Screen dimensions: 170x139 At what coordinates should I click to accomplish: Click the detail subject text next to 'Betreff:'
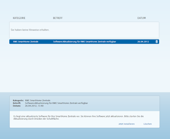coord(56,103)
